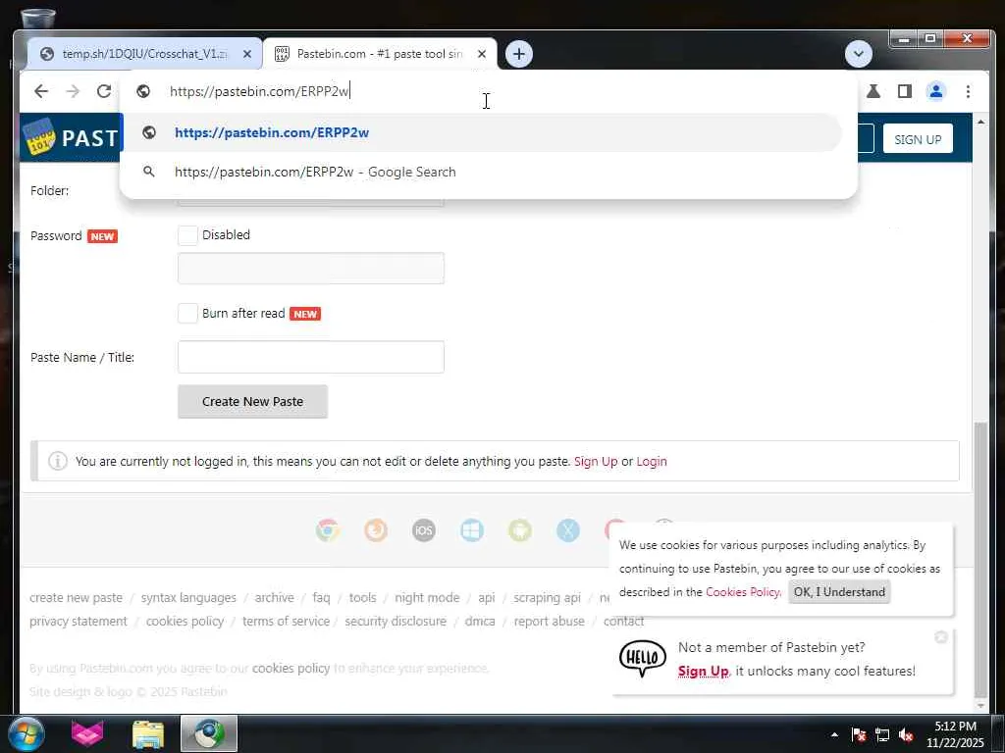Open new tab with plus button
Image resolution: width=1005 pixels, height=753 pixels.
pyautogui.click(x=518, y=54)
